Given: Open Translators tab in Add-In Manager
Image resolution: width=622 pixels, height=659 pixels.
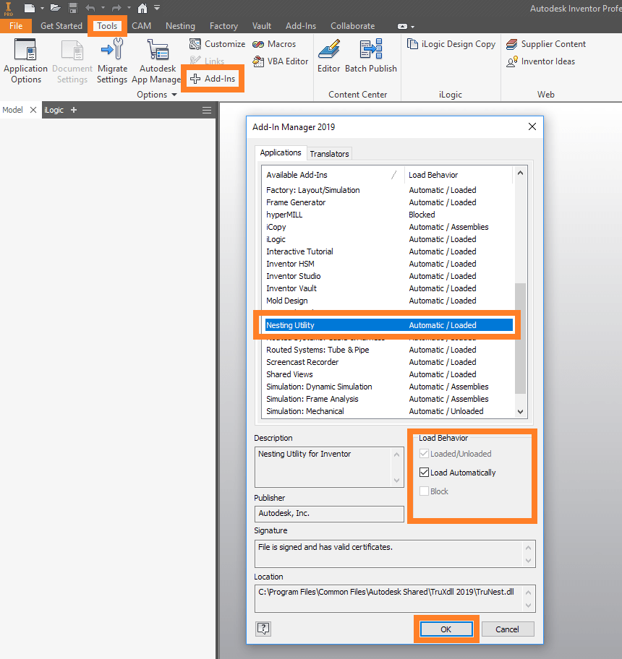Looking at the screenshot, I should coord(329,154).
